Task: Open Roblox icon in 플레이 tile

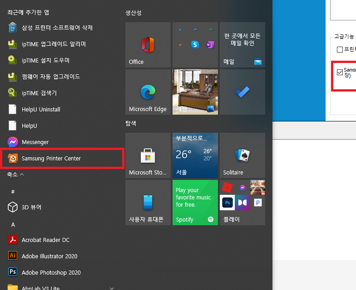Action: pyautogui.click(x=227, y=188)
